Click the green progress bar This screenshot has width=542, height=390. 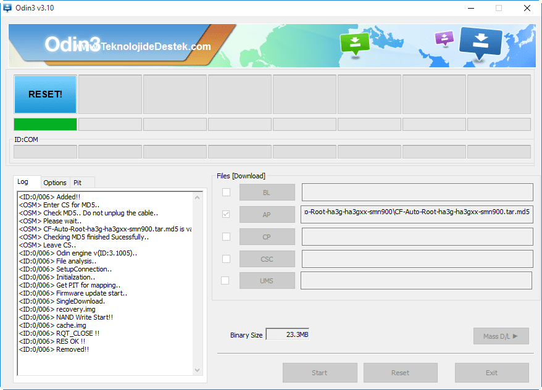pos(45,125)
